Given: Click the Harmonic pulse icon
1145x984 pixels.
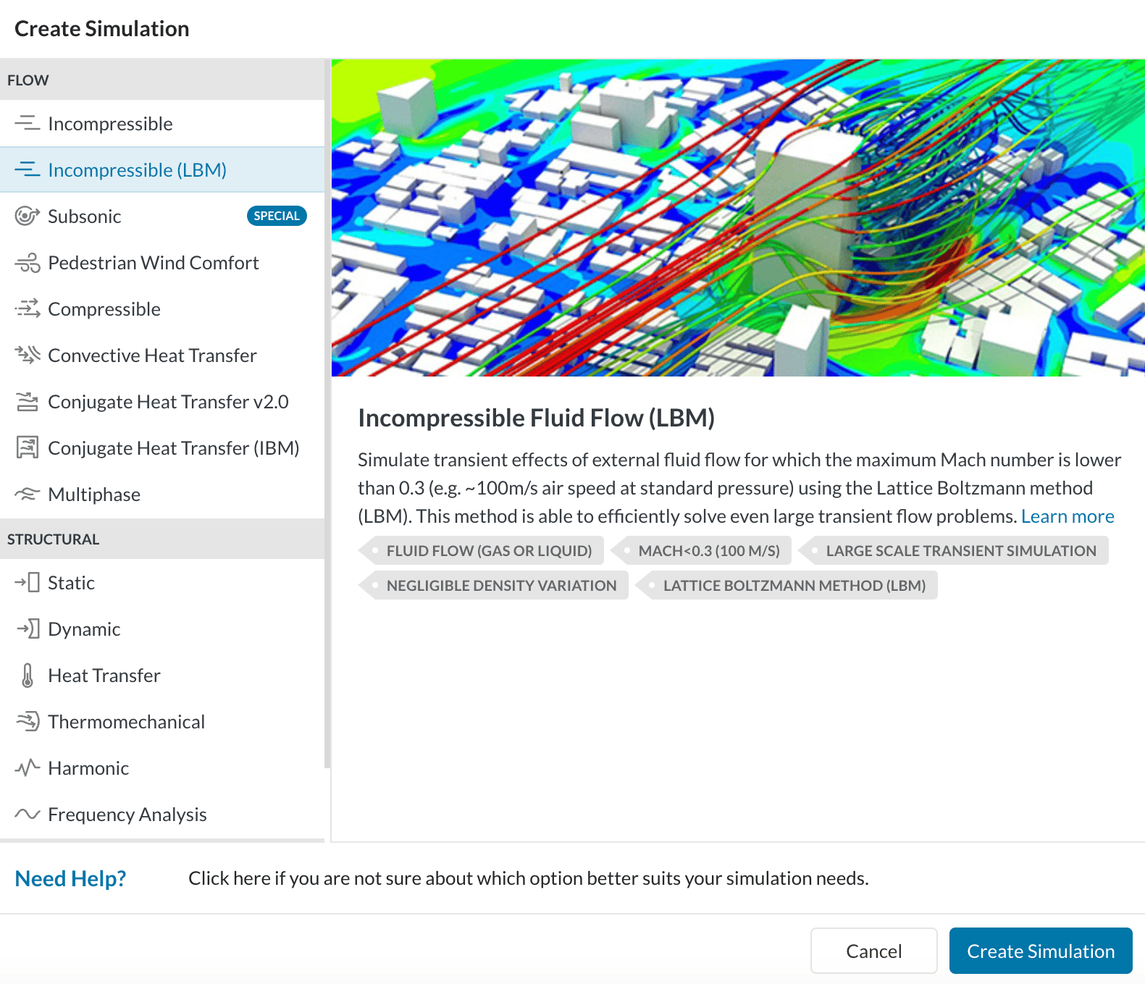Looking at the screenshot, I should pos(28,768).
